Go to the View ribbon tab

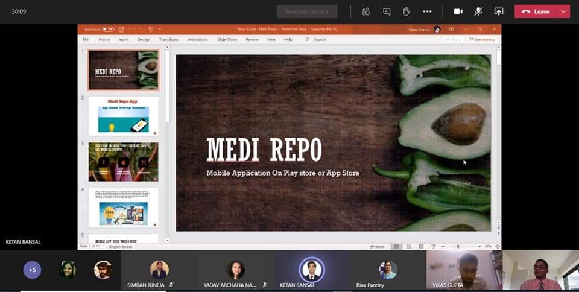click(x=271, y=39)
